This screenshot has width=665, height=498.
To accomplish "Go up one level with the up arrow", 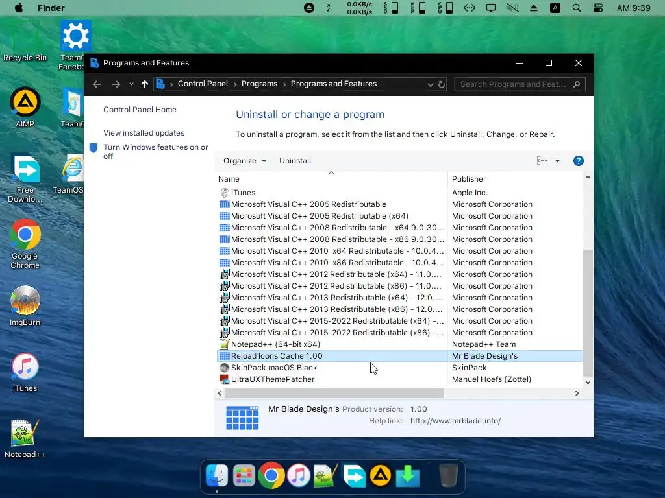I will point(145,84).
